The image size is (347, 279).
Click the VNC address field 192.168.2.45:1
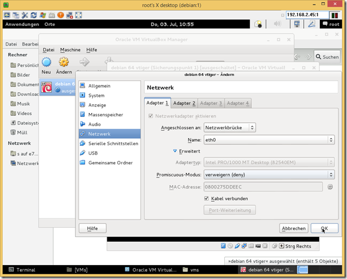[307, 15]
